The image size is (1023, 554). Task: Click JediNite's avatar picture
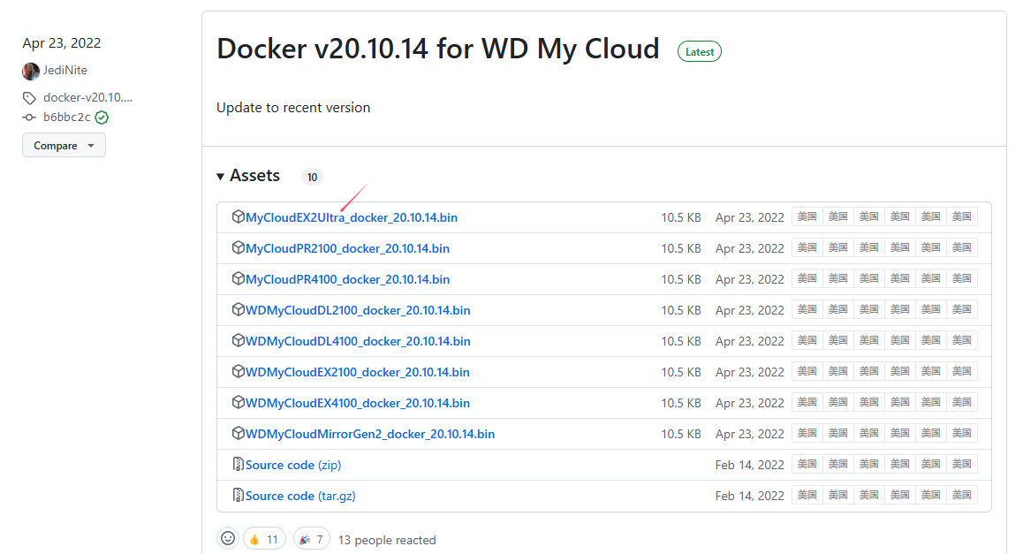[x=31, y=71]
